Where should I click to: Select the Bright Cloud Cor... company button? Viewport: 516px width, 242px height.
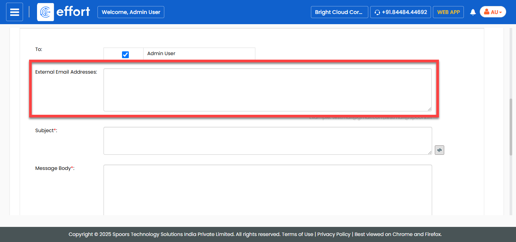point(339,12)
